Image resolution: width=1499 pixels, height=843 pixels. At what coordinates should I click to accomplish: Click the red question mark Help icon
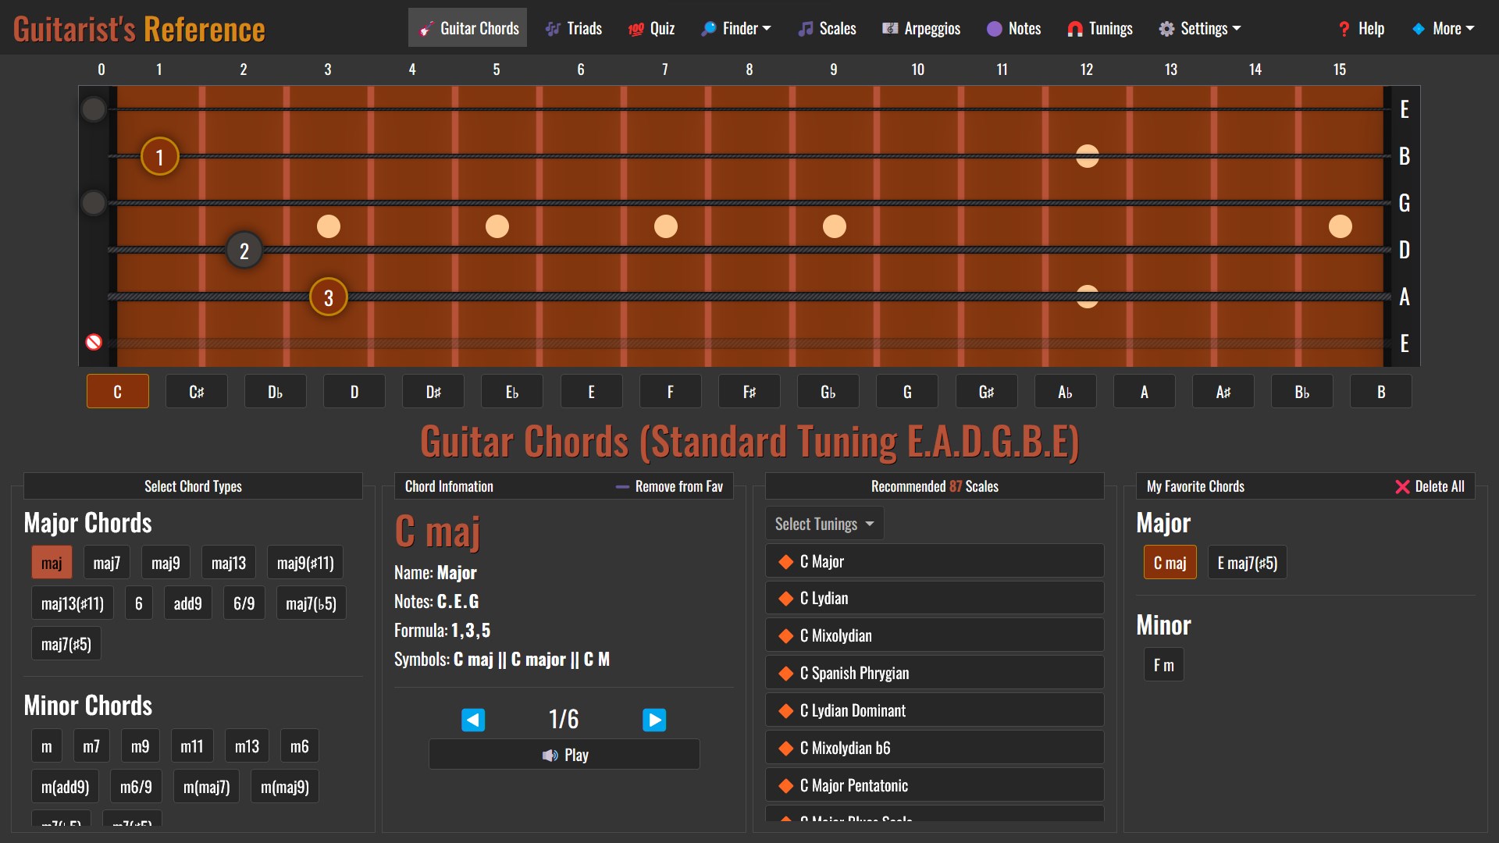click(x=1344, y=29)
